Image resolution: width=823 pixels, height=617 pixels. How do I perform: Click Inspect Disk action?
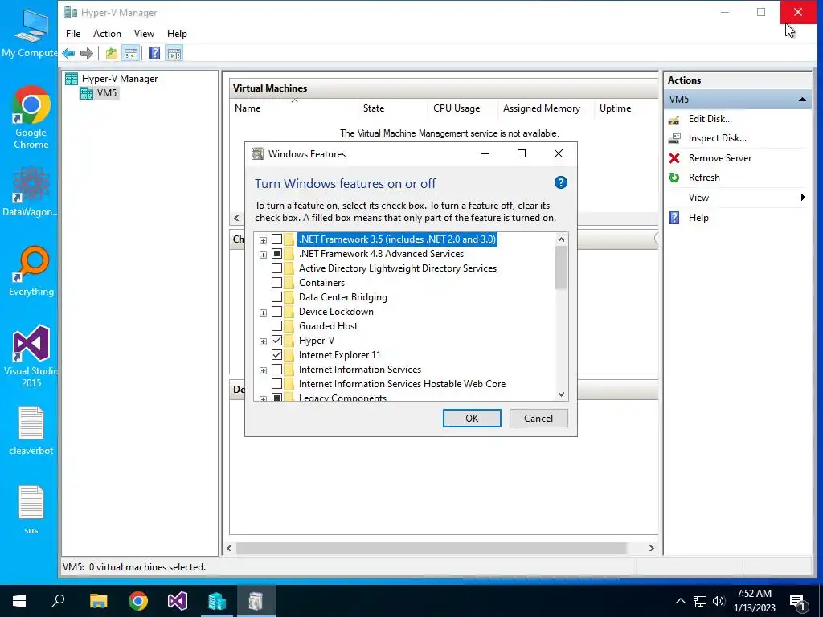click(x=717, y=138)
